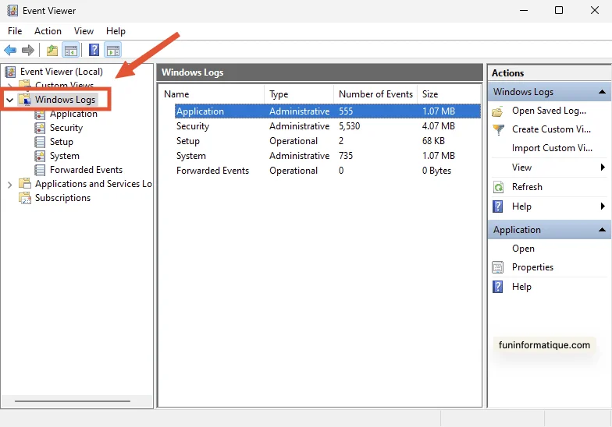
Task: Maximize the Event Viewer window
Action: [559, 11]
